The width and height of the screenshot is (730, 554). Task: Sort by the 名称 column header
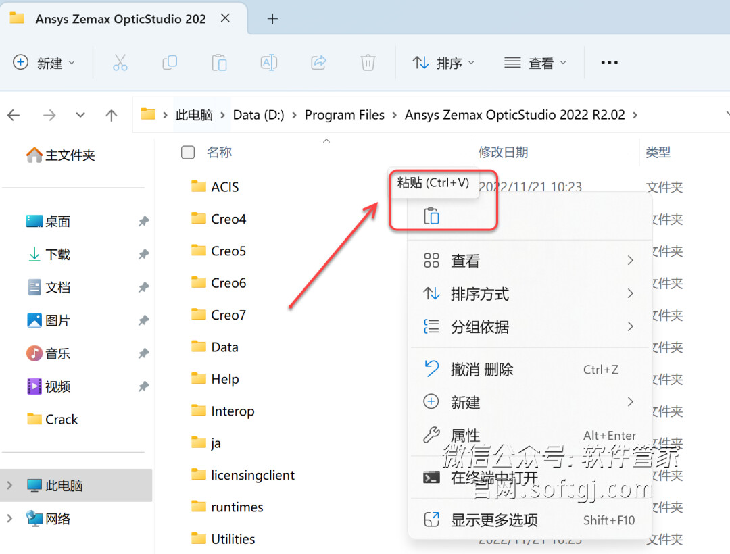(x=219, y=152)
